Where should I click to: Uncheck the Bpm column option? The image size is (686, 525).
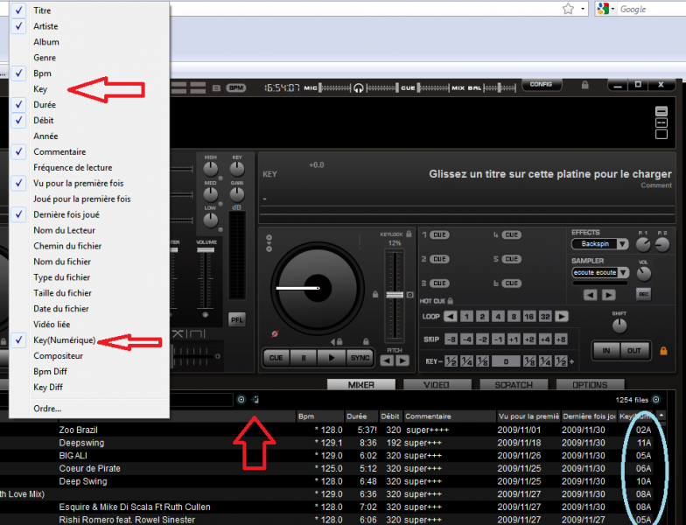(41, 73)
